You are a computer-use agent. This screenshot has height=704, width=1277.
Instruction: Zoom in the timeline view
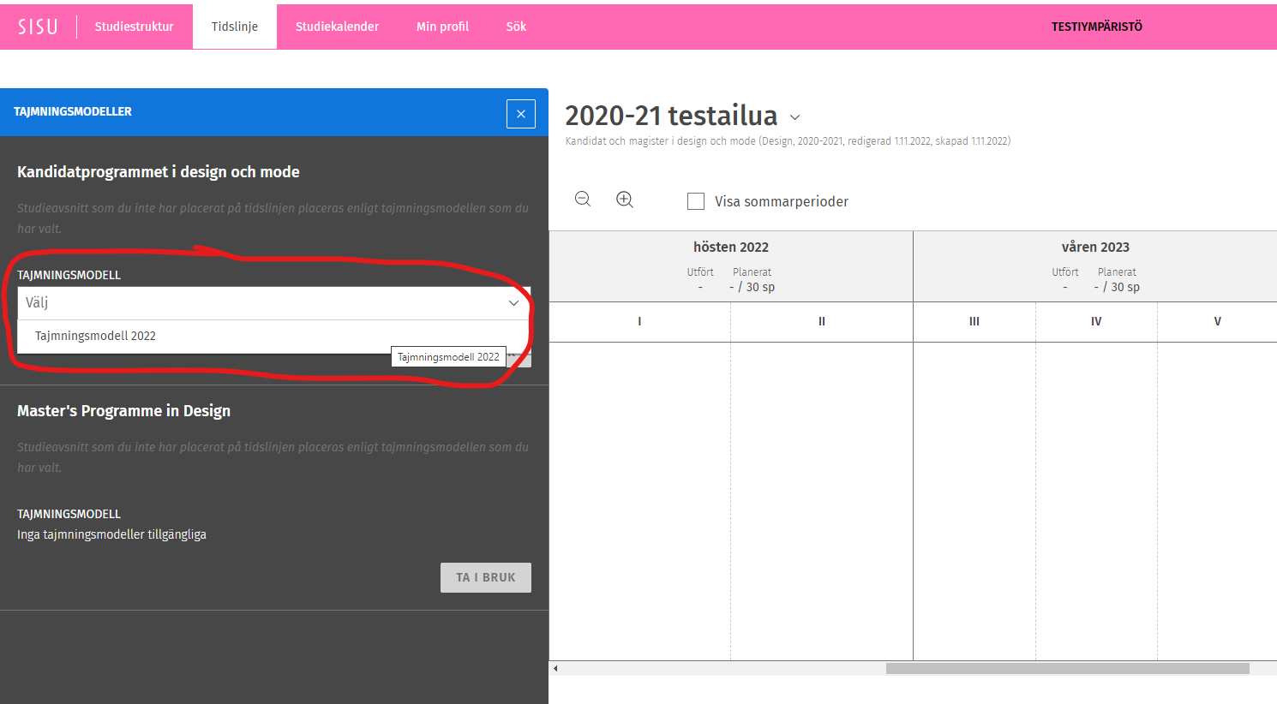625,200
